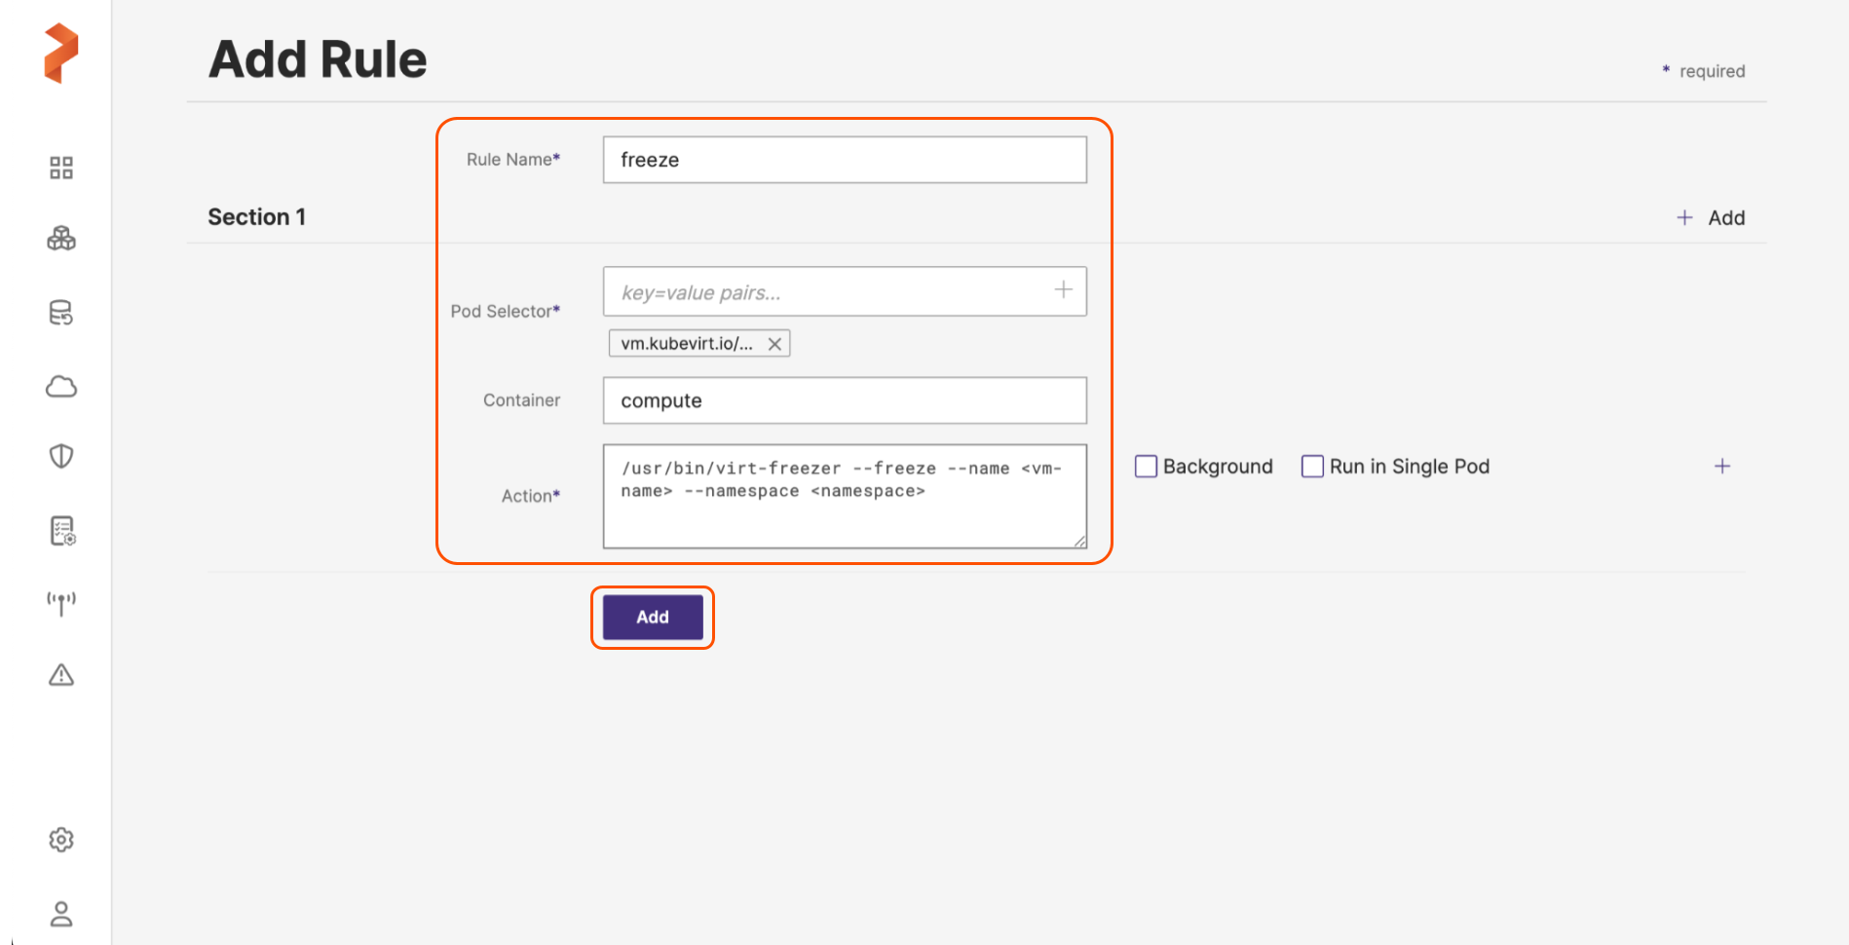
Task: Open the antenna broadcast icon
Action: click(61, 603)
